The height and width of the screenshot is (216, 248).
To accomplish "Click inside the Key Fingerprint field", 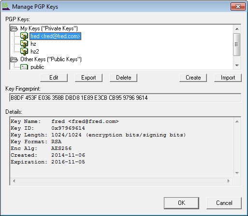I will [x=125, y=97].
